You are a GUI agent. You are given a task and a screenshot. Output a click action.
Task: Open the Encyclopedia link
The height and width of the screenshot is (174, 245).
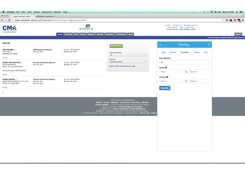pyautogui.click(x=172, y=27)
